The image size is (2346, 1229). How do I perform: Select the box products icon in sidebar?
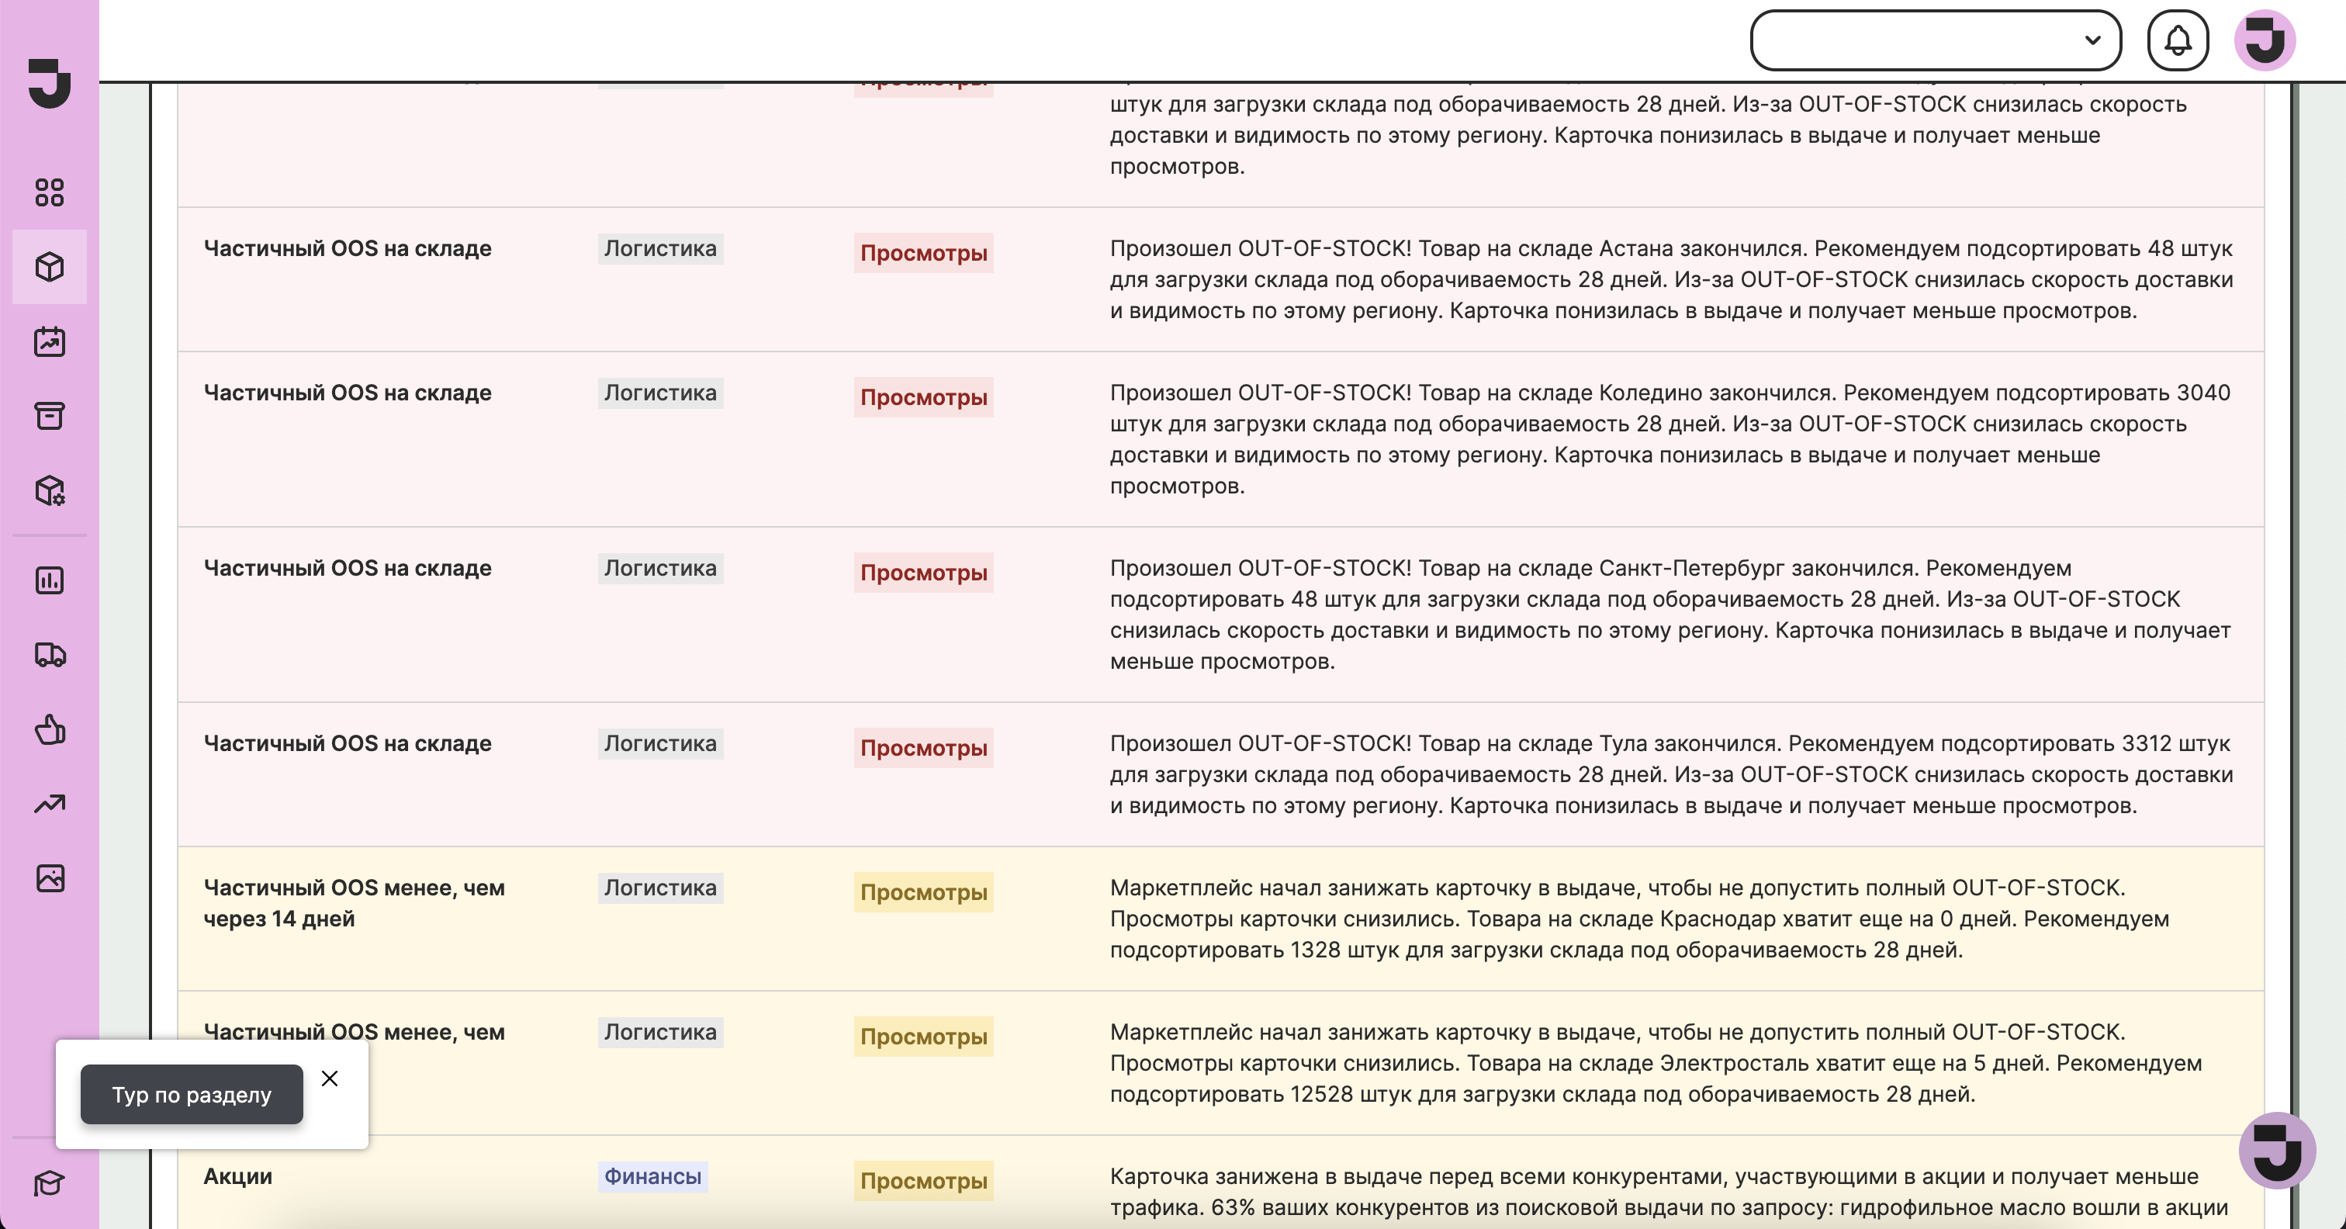pyautogui.click(x=49, y=267)
